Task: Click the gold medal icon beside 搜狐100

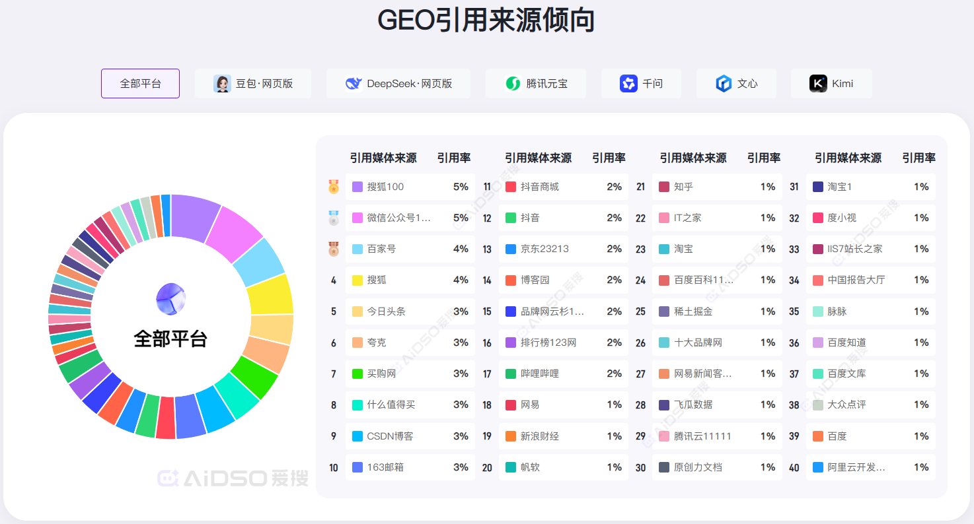Action: [334, 187]
